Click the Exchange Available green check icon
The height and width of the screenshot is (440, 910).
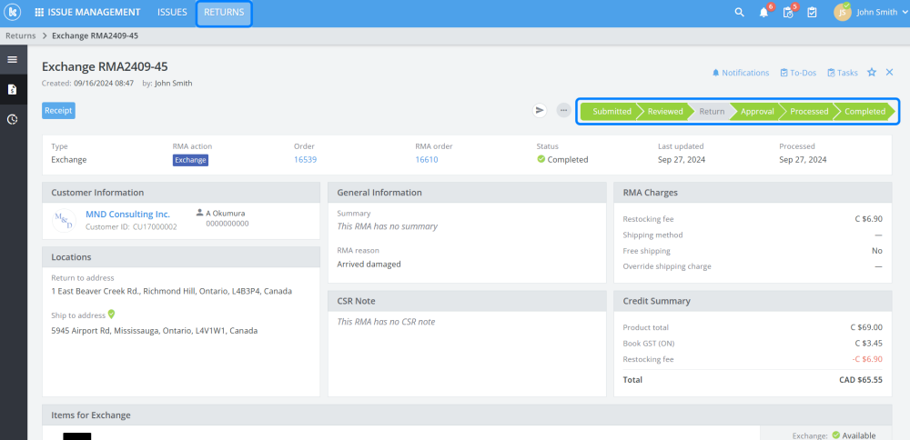coord(835,435)
